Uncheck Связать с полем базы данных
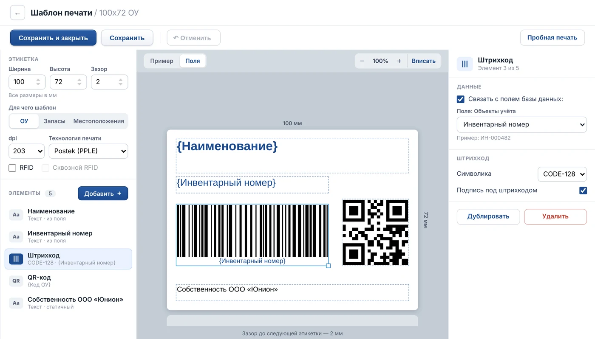The width and height of the screenshot is (595, 339). pos(460,99)
